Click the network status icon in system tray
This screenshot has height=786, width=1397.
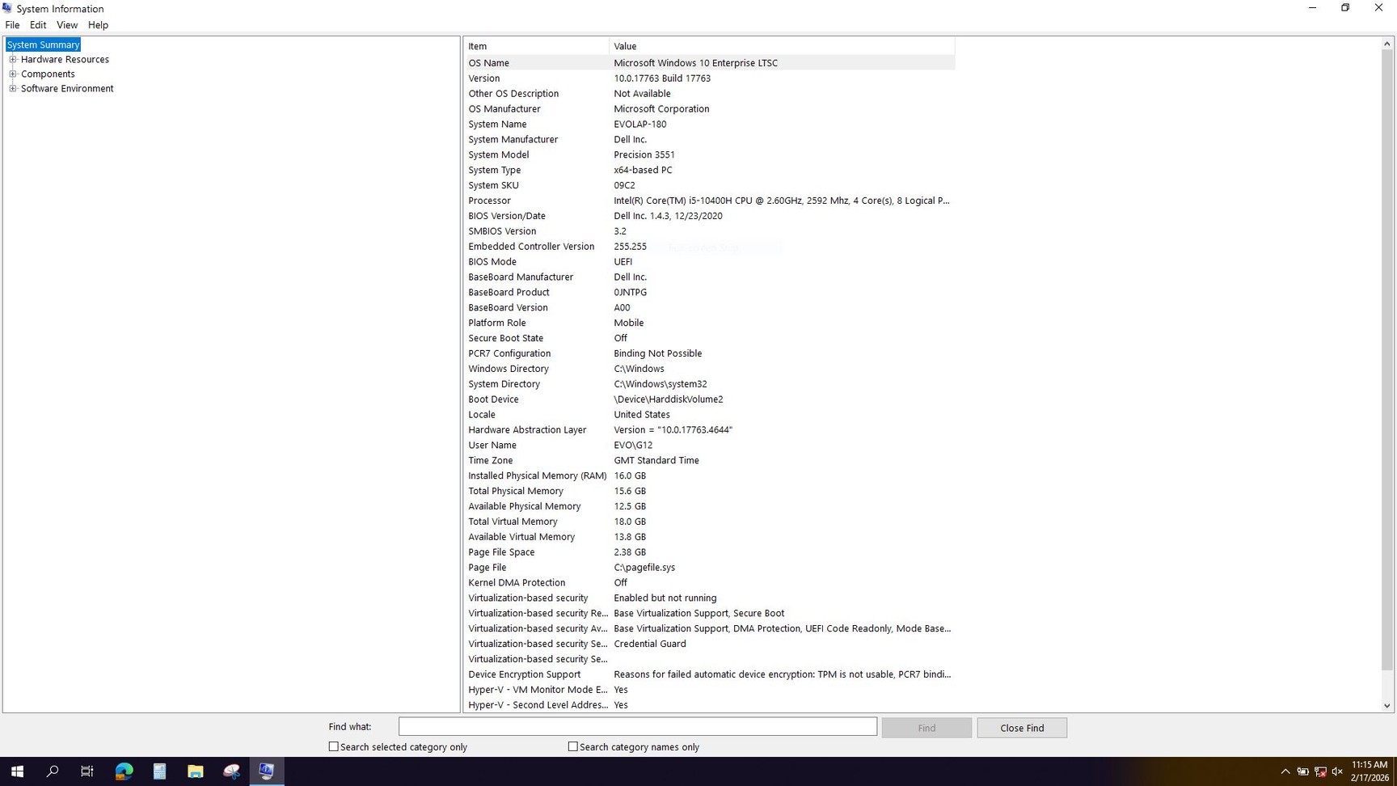pyautogui.click(x=1320, y=771)
